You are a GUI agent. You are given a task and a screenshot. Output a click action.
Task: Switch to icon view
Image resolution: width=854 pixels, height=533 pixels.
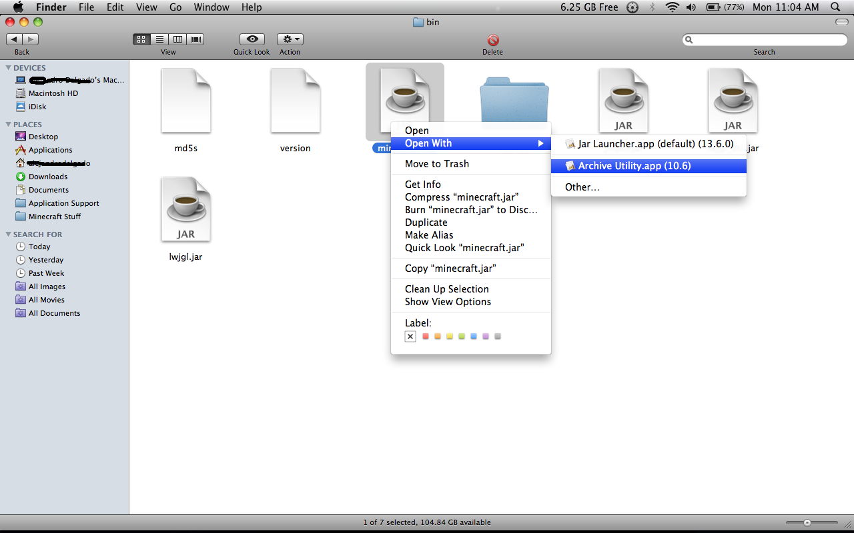click(141, 39)
